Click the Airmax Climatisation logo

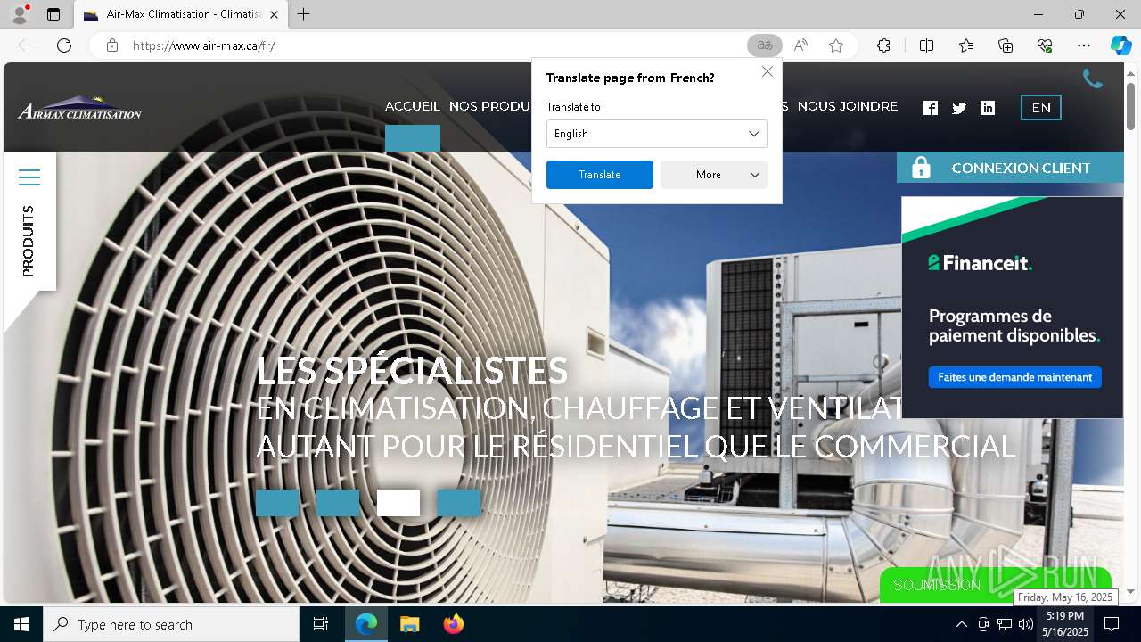79,108
